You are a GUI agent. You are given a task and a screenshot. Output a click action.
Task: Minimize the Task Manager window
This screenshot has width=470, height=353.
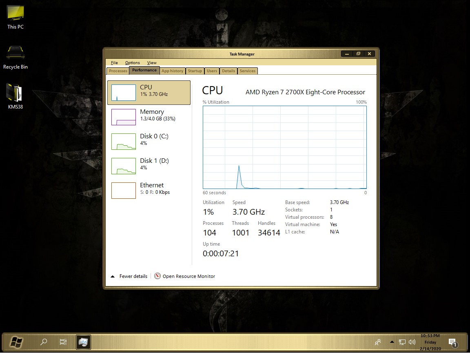[347, 54]
